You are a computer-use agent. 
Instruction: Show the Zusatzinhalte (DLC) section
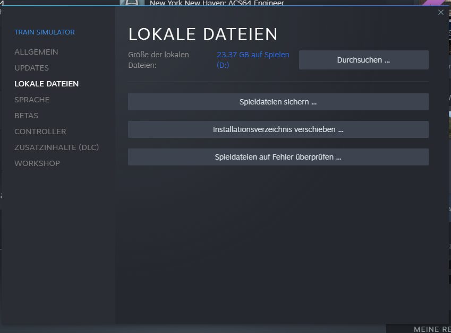[x=57, y=147]
